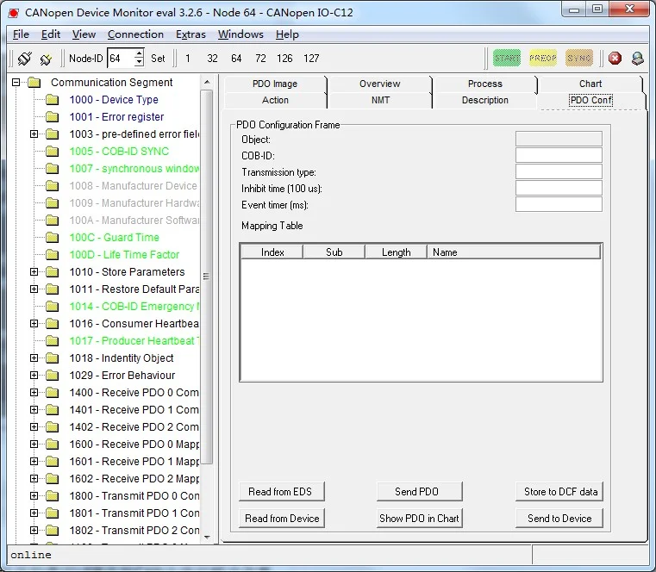Click the orange SYNC button

[579, 58]
